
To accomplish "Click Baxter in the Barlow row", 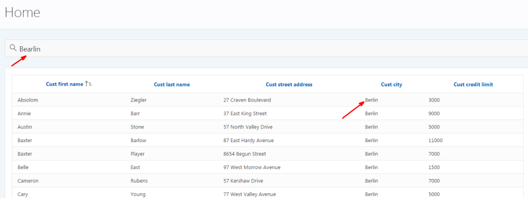I will 25,140.
